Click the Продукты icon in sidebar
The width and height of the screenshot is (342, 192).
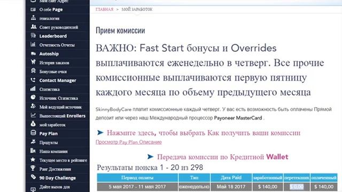pyautogui.click(x=33, y=142)
